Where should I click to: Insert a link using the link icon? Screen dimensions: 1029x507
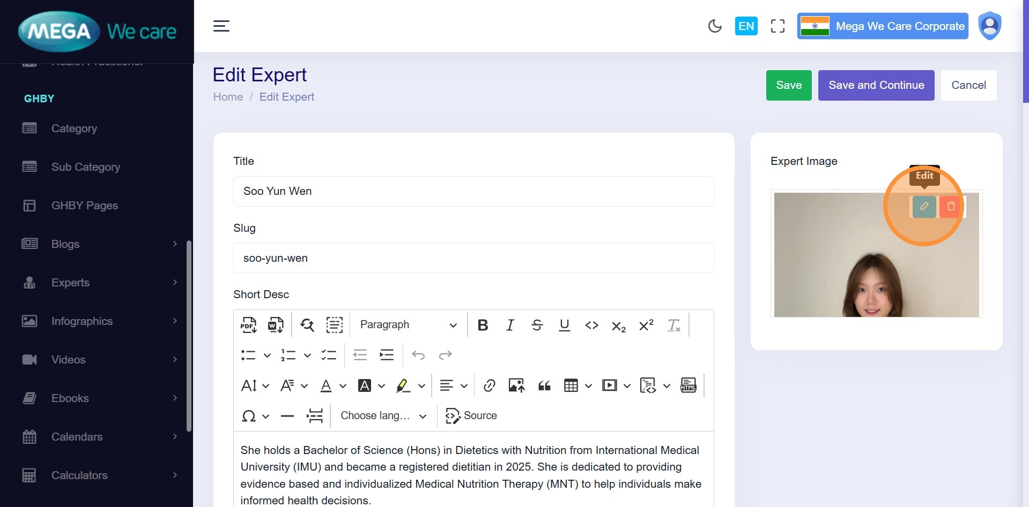tap(489, 385)
